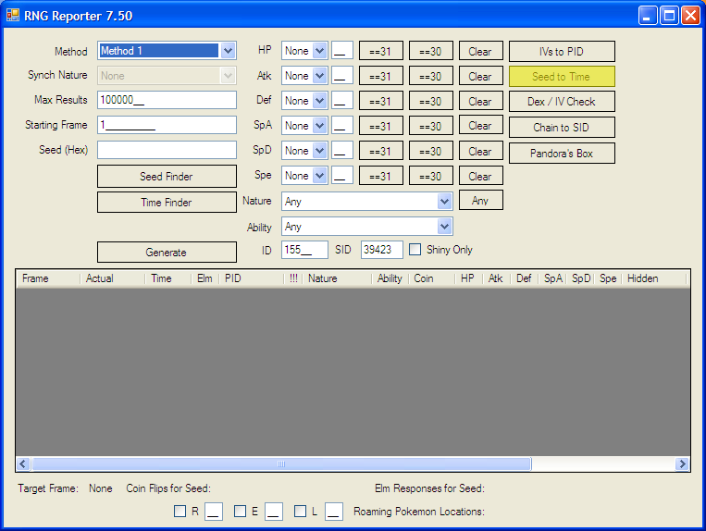Clear the Spe IV filter

pyautogui.click(x=480, y=176)
